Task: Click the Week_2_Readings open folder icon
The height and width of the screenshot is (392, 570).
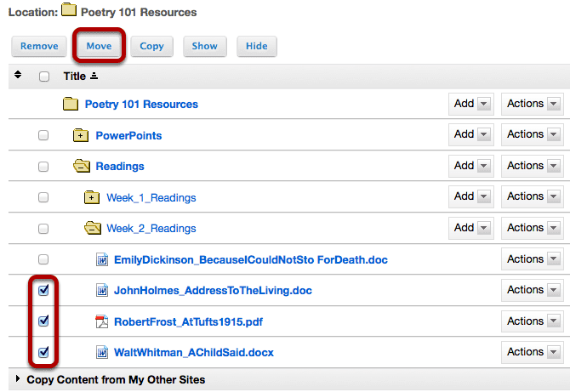Action: [93, 229]
